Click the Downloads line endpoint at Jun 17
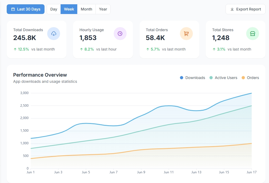Viewport: 269px width, 183px height. [251, 93]
